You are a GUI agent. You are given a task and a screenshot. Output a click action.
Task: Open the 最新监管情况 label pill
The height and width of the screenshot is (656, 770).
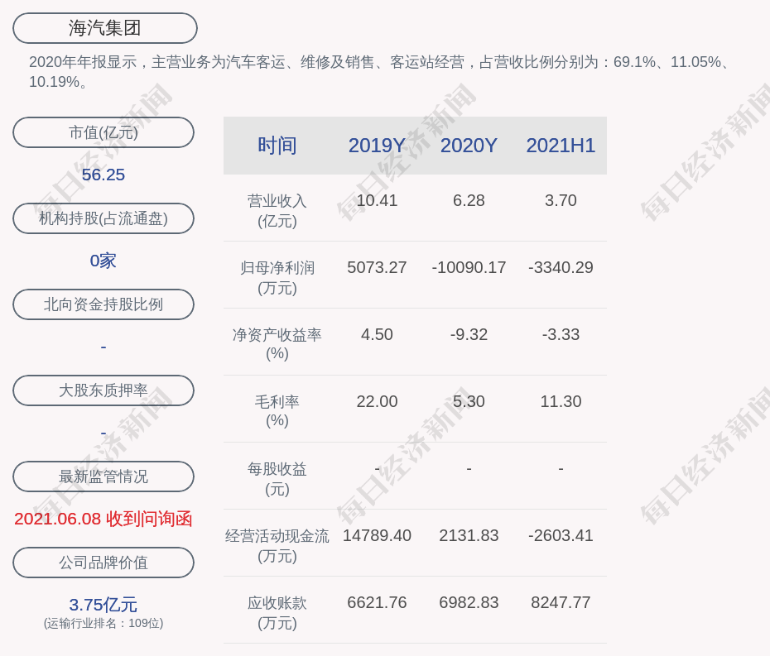(x=103, y=476)
